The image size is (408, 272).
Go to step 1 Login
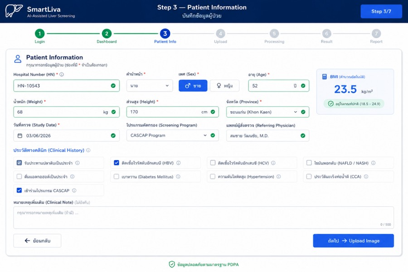point(40,36)
